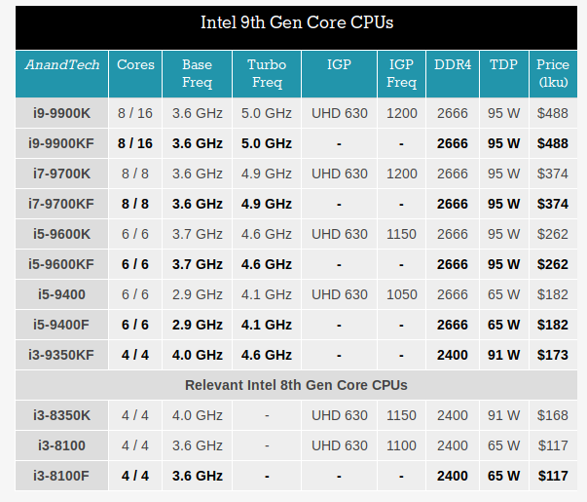Select the i7-9700K row label

point(61,174)
